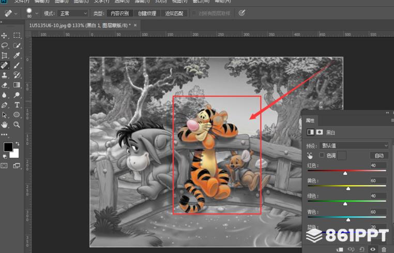Reset adjustment to defaults
Screen dimensions: 394x253
[x=362, y=249]
